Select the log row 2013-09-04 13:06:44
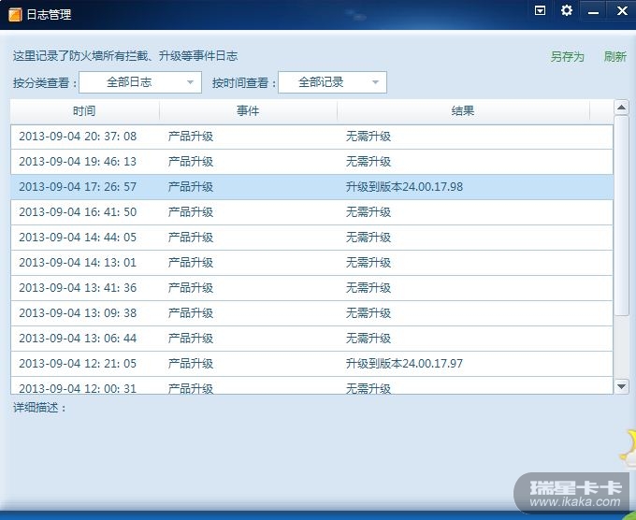The height and width of the screenshot is (520, 636). [x=311, y=339]
